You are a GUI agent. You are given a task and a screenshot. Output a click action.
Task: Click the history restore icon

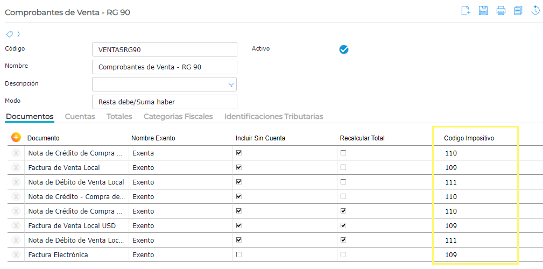click(535, 11)
